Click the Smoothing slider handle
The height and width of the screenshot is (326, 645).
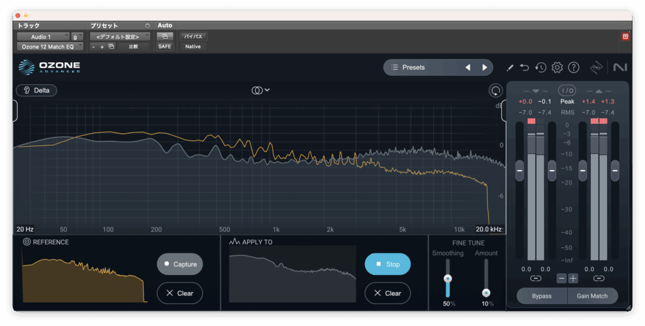pyautogui.click(x=448, y=279)
